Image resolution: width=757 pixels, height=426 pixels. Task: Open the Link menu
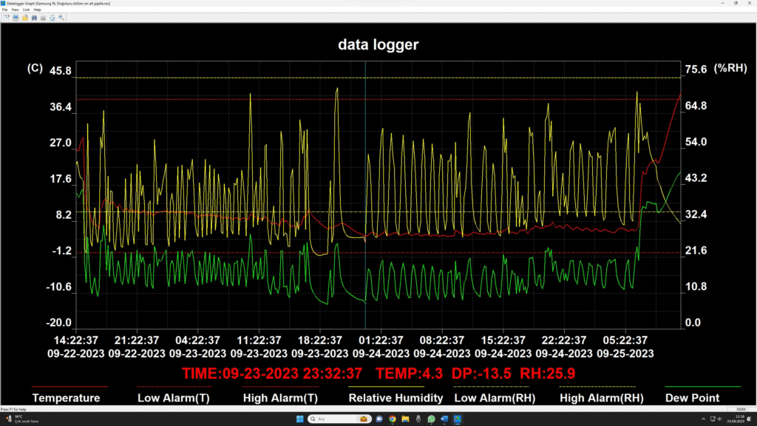[26, 10]
